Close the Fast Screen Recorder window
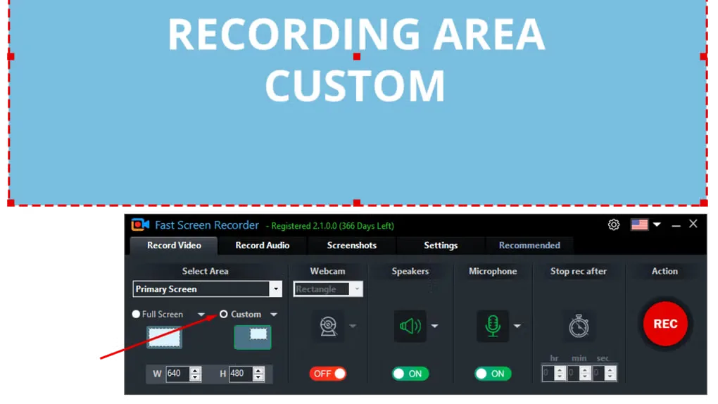The width and height of the screenshot is (718, 404). point(693,224)
